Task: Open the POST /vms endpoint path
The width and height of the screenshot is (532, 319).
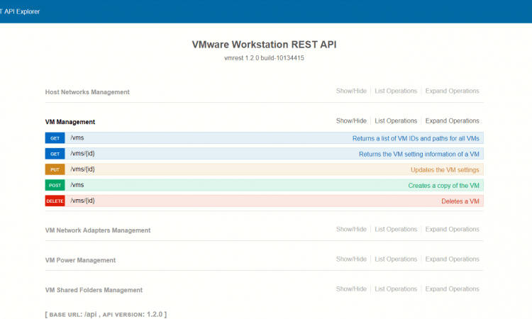Action: pos(77,185)
